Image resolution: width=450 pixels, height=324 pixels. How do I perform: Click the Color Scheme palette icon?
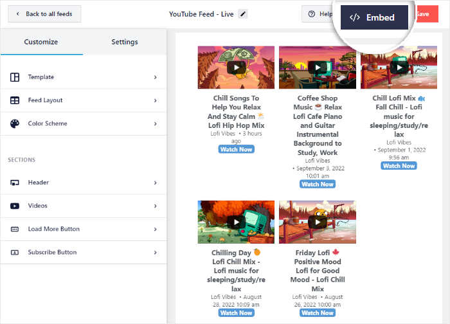coord(15,123)
